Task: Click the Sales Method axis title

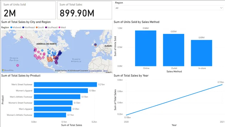Action: (174, 72)
